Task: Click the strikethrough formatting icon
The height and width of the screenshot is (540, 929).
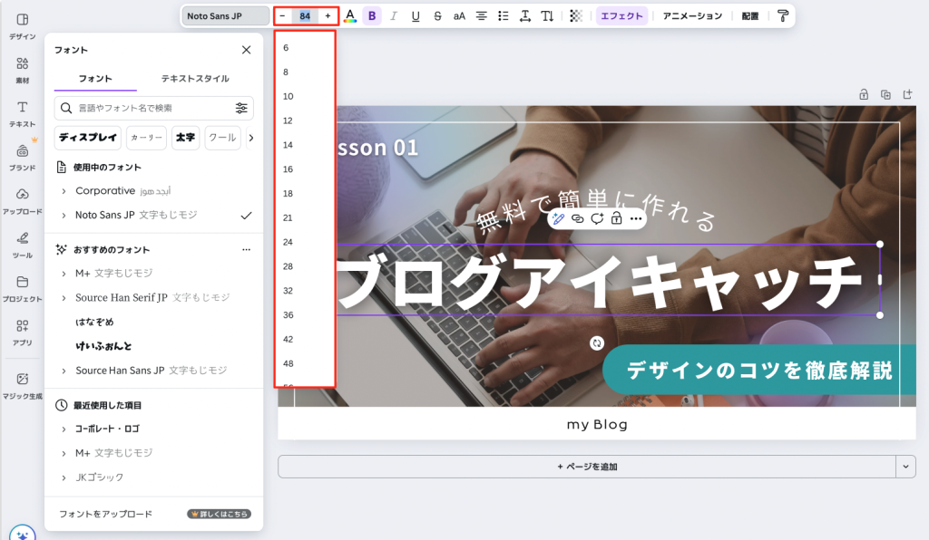Action: tap(437, 16)
